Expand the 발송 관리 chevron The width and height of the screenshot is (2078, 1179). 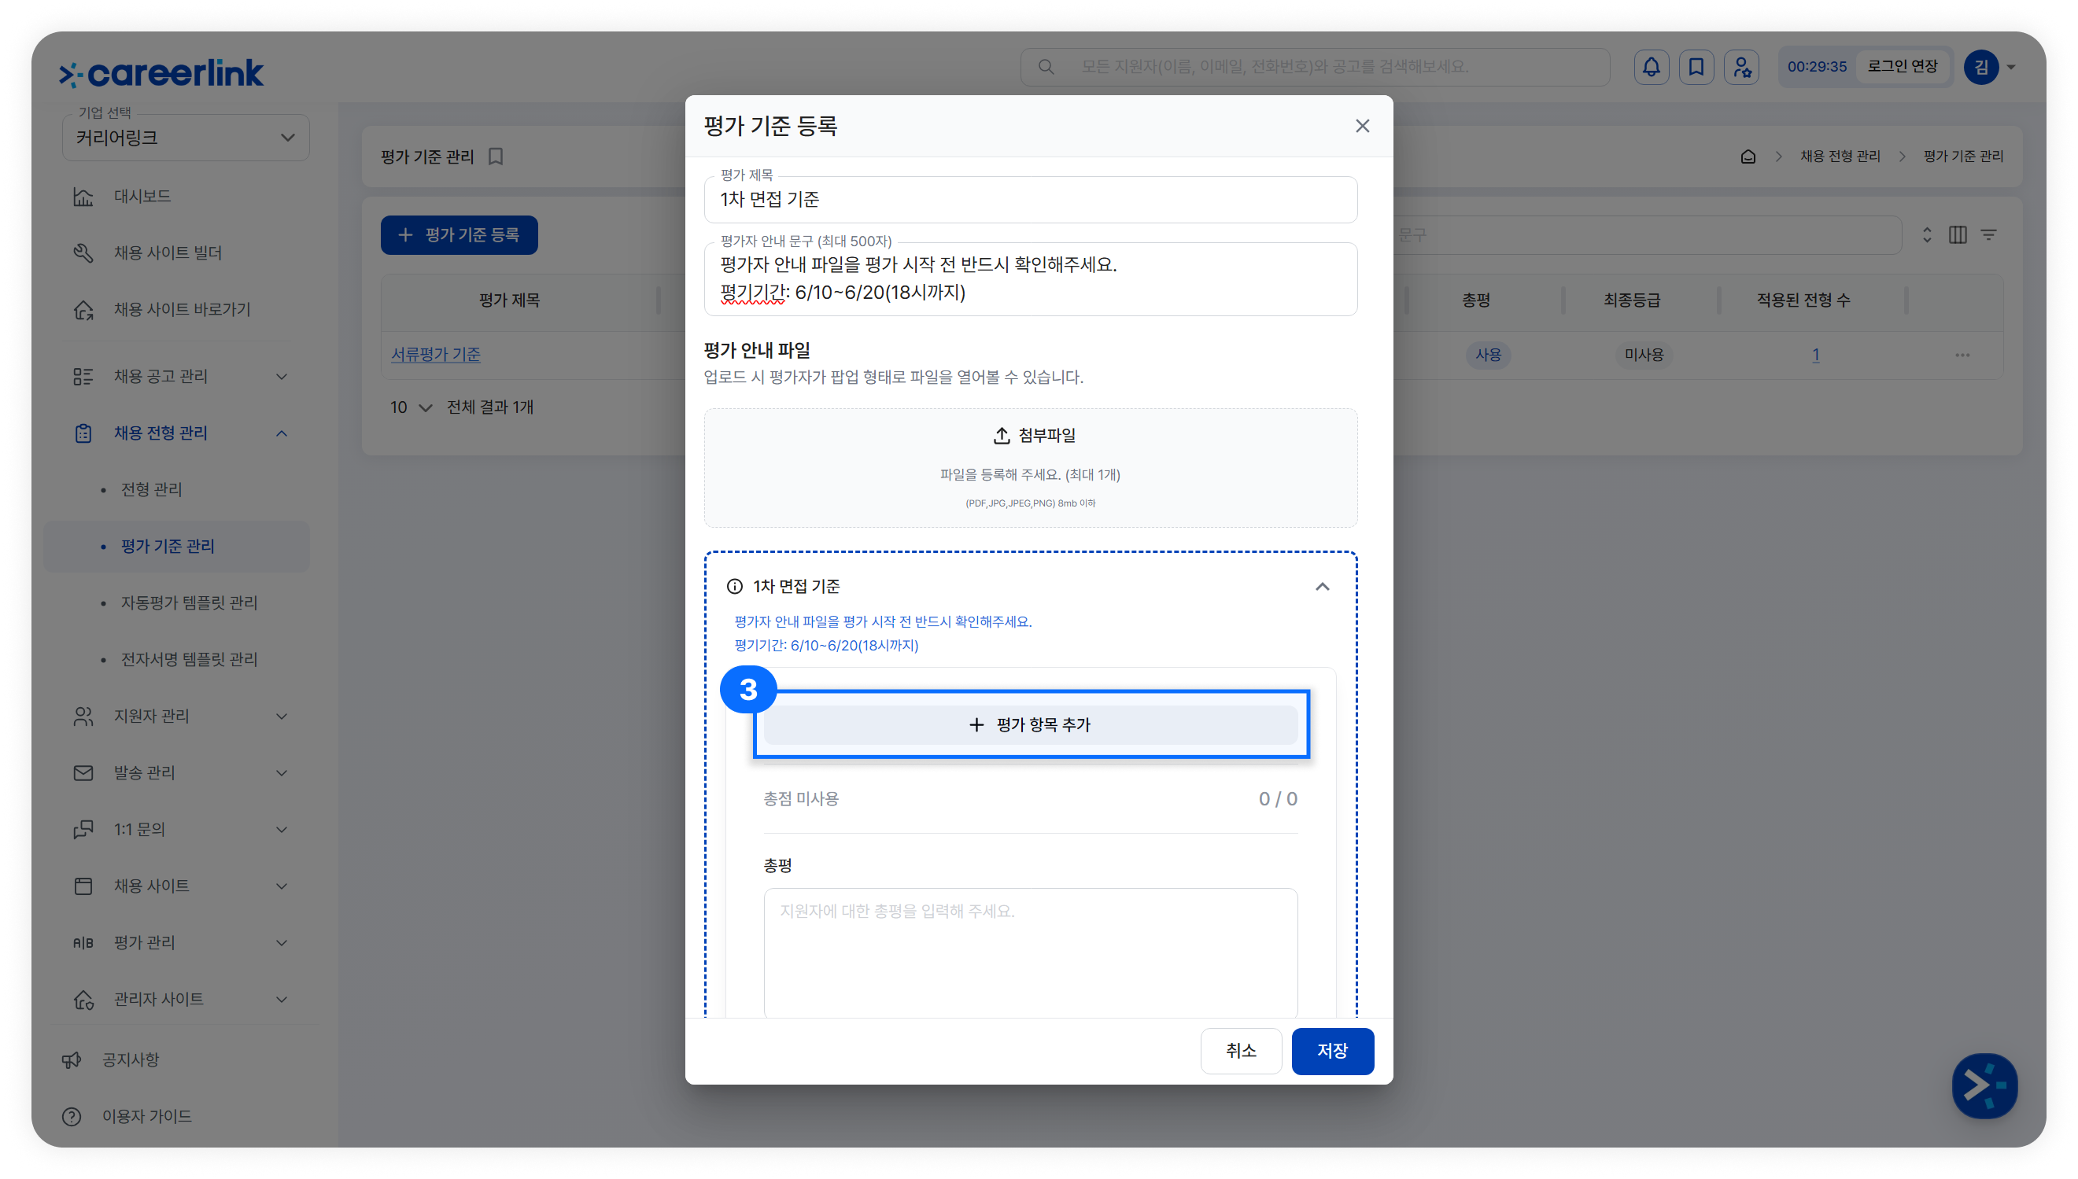click(282, 773)
